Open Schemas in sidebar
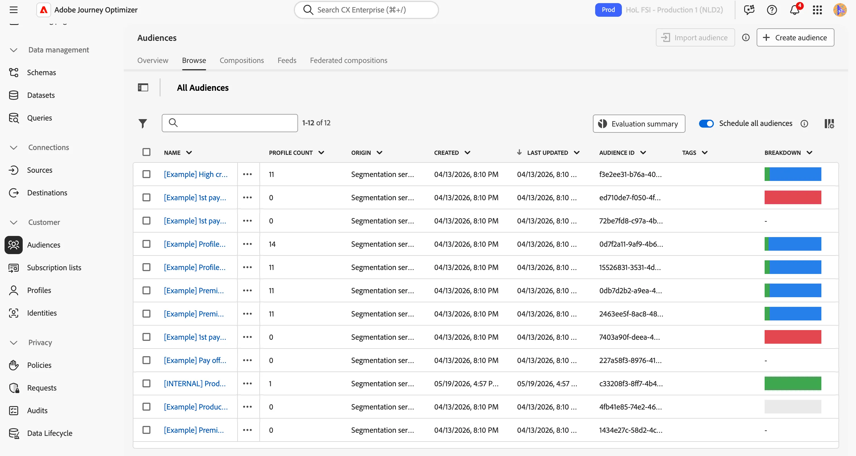The width and height of the screenshot is (856, 456). (41, 72)
